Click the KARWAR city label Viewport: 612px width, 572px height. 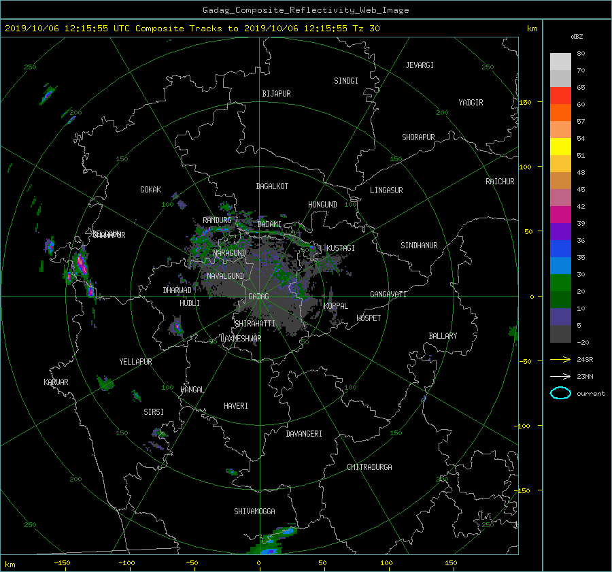(56, 382)
